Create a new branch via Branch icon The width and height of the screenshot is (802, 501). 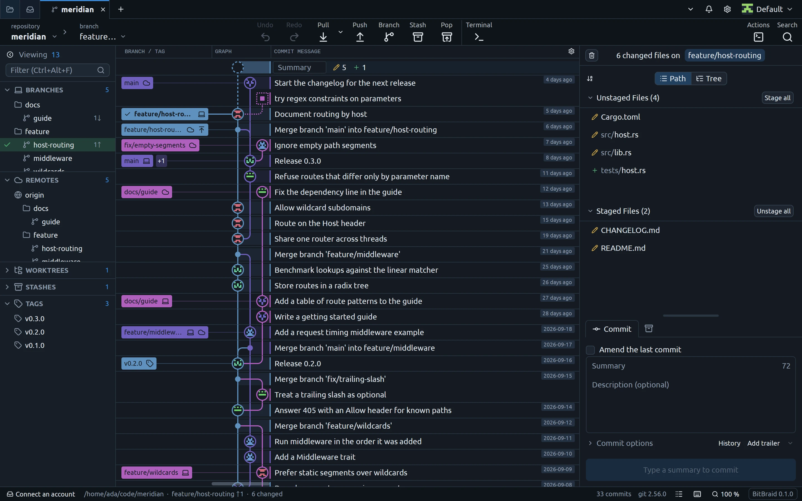pyautogui.click(x=389, y=37)
